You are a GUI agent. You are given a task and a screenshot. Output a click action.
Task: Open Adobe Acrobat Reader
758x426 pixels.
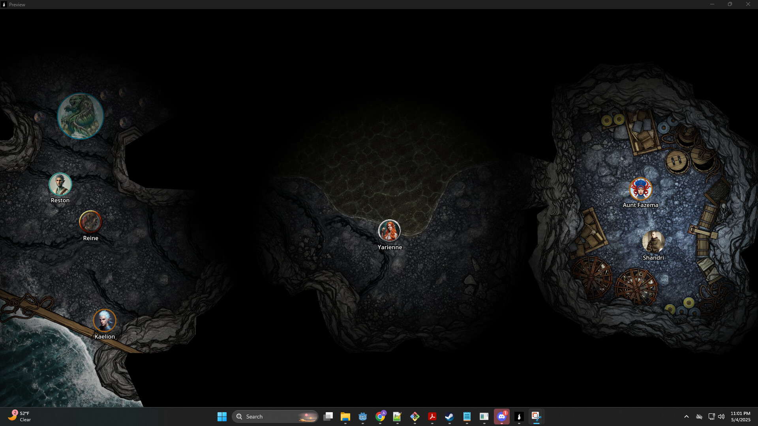(432, 417)
